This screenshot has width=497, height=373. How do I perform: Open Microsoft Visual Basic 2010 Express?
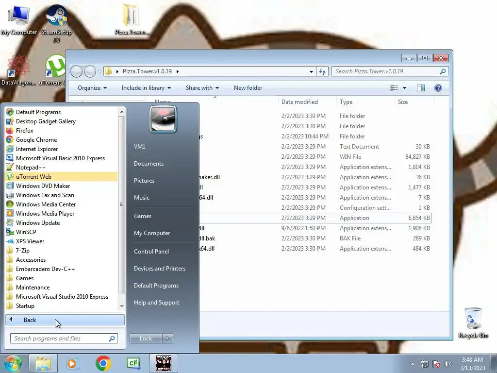[x=61, y=158]
